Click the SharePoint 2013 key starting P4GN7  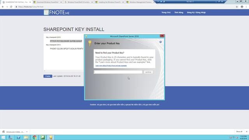point(67,49)
